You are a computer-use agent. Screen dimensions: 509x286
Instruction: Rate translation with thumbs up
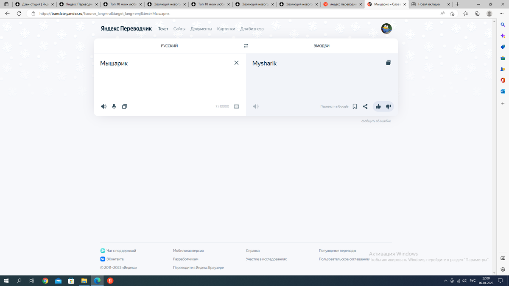click(378, 106)
